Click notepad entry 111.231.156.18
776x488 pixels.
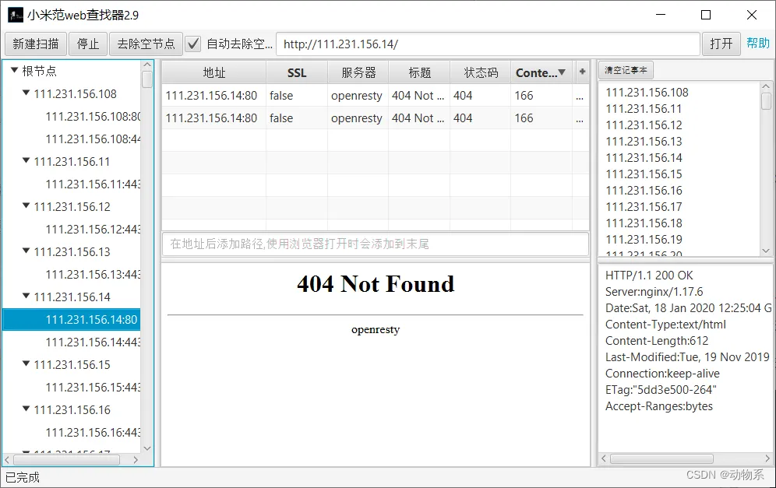(x=644, y=223)
